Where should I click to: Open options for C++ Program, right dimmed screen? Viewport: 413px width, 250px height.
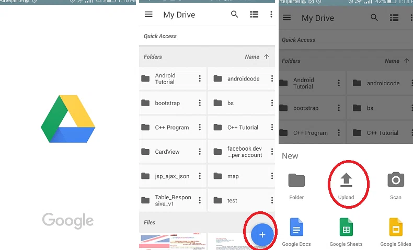coord(339,132)
